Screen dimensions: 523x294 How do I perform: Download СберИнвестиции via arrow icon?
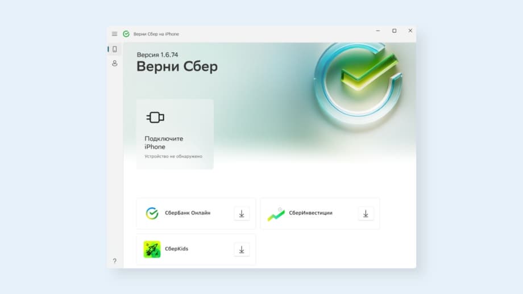pos(366,214)
